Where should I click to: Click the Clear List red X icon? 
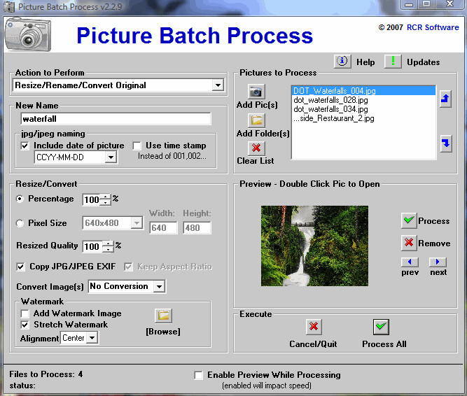[256, 148]
